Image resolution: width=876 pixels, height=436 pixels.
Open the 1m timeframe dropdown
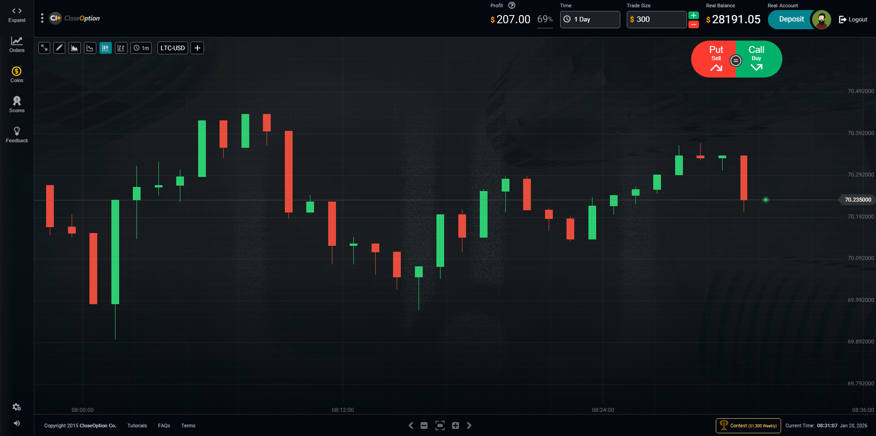pos(141,48)
